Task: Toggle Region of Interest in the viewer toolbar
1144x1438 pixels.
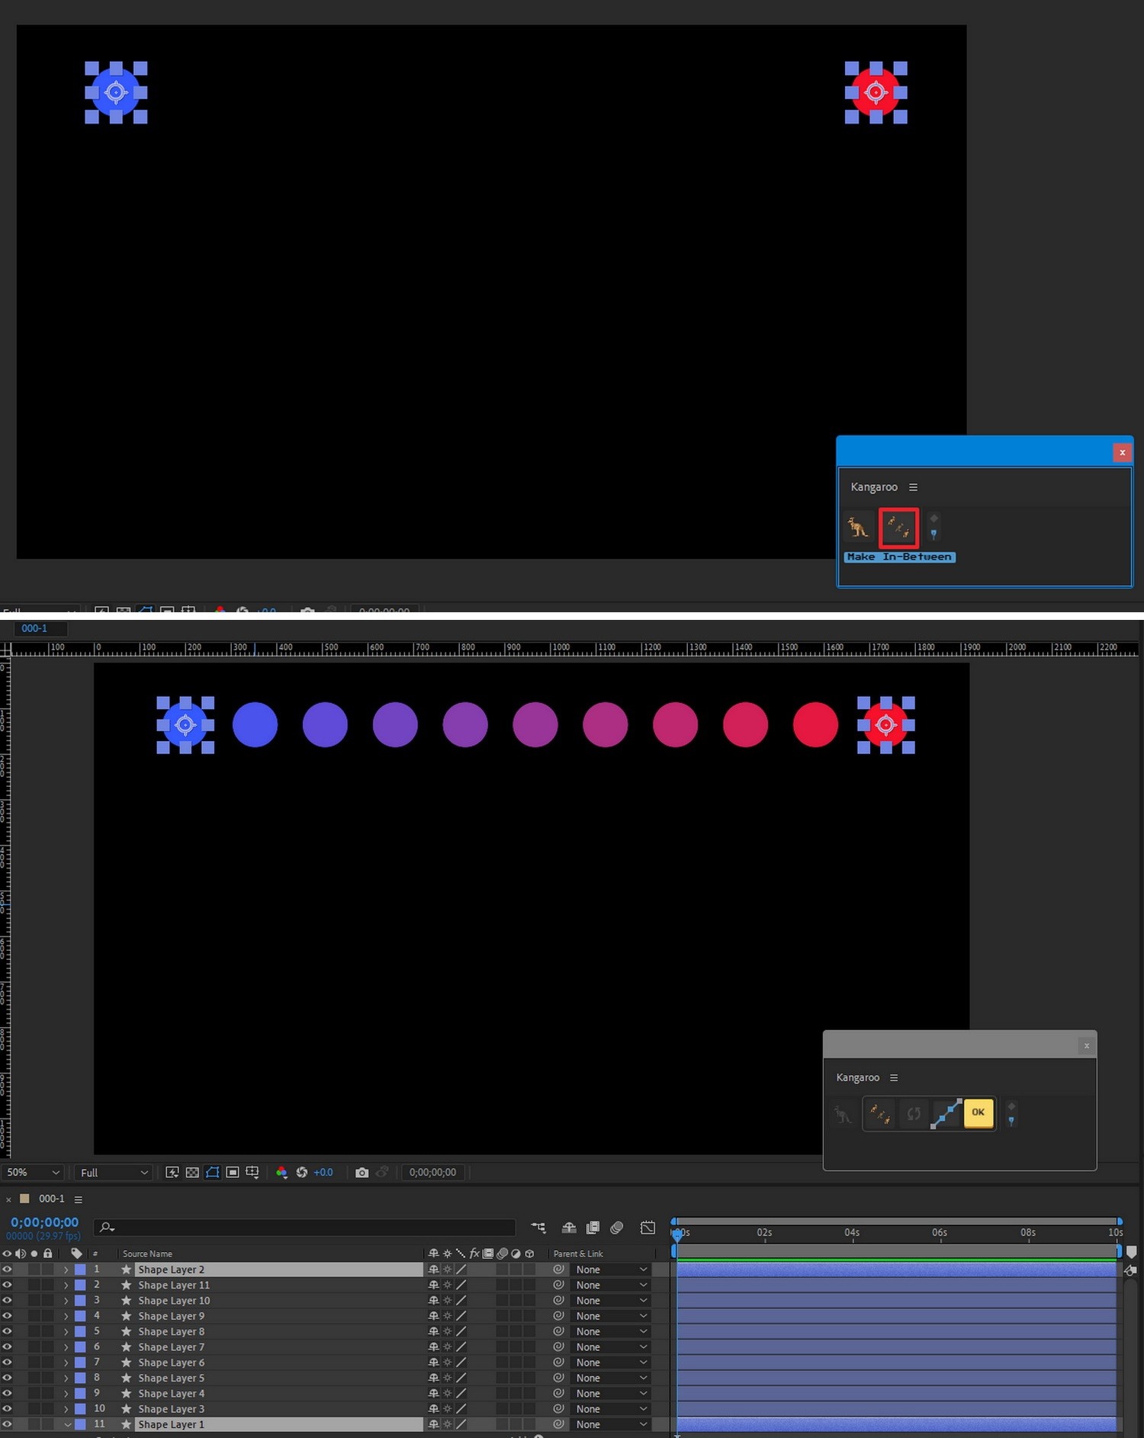Action: [233, 1172]
